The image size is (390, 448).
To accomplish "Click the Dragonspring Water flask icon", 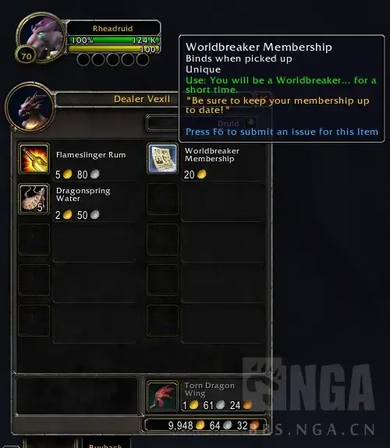I will click(34, 199).
